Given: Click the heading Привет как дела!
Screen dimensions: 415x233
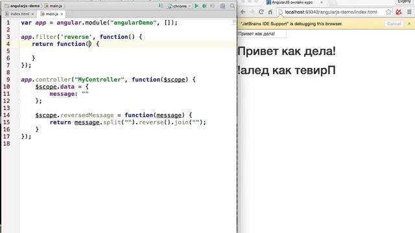Looking at the screenshot, I should (287, 51).
